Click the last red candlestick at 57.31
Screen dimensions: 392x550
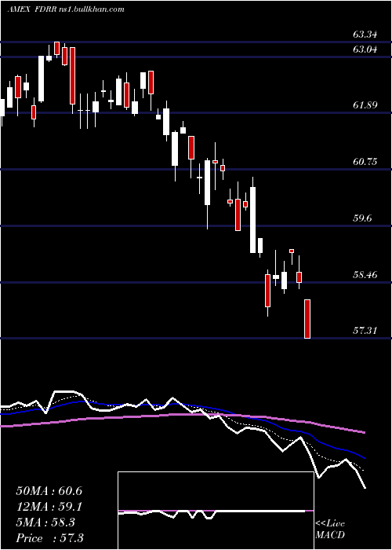(x=307, y=319)
